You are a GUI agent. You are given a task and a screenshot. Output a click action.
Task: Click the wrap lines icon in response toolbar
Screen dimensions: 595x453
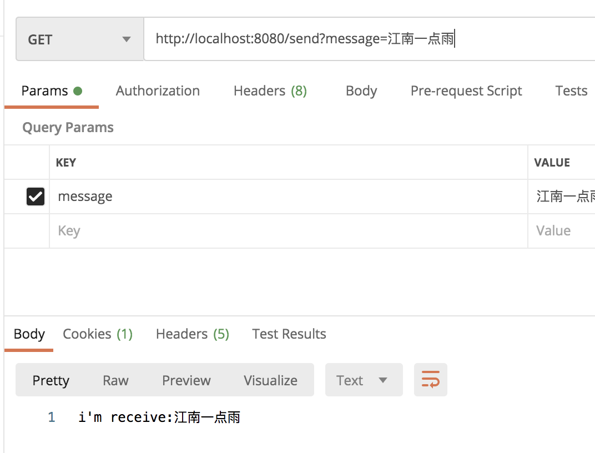coord(430,380)
